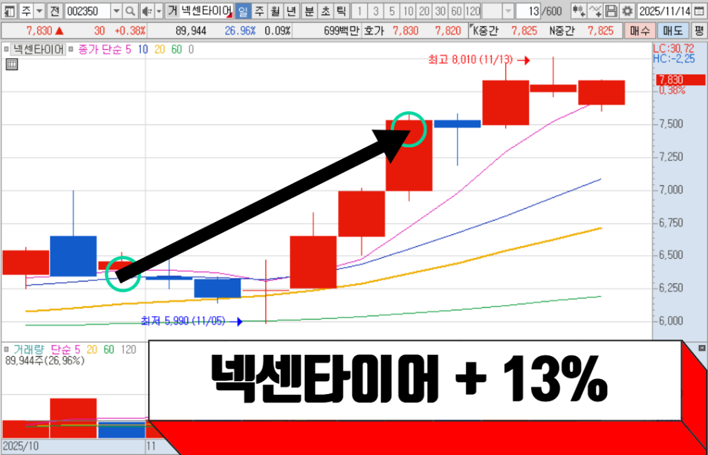Image resolution: width=708 pixels, height=455 pixels.
Task: Click the 13 candle count input field
Action: tap(532, 12)
